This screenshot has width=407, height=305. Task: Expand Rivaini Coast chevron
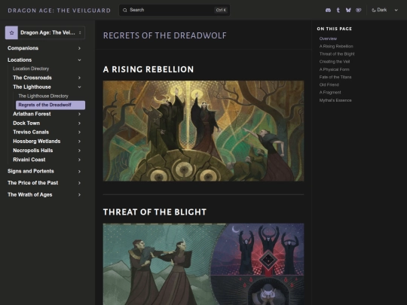[x=79, y=160]
